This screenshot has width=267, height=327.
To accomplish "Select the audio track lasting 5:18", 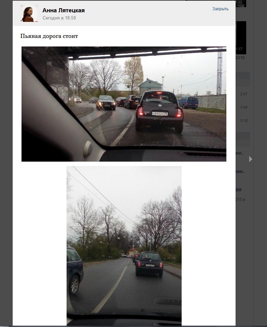I will click(244, 121).
